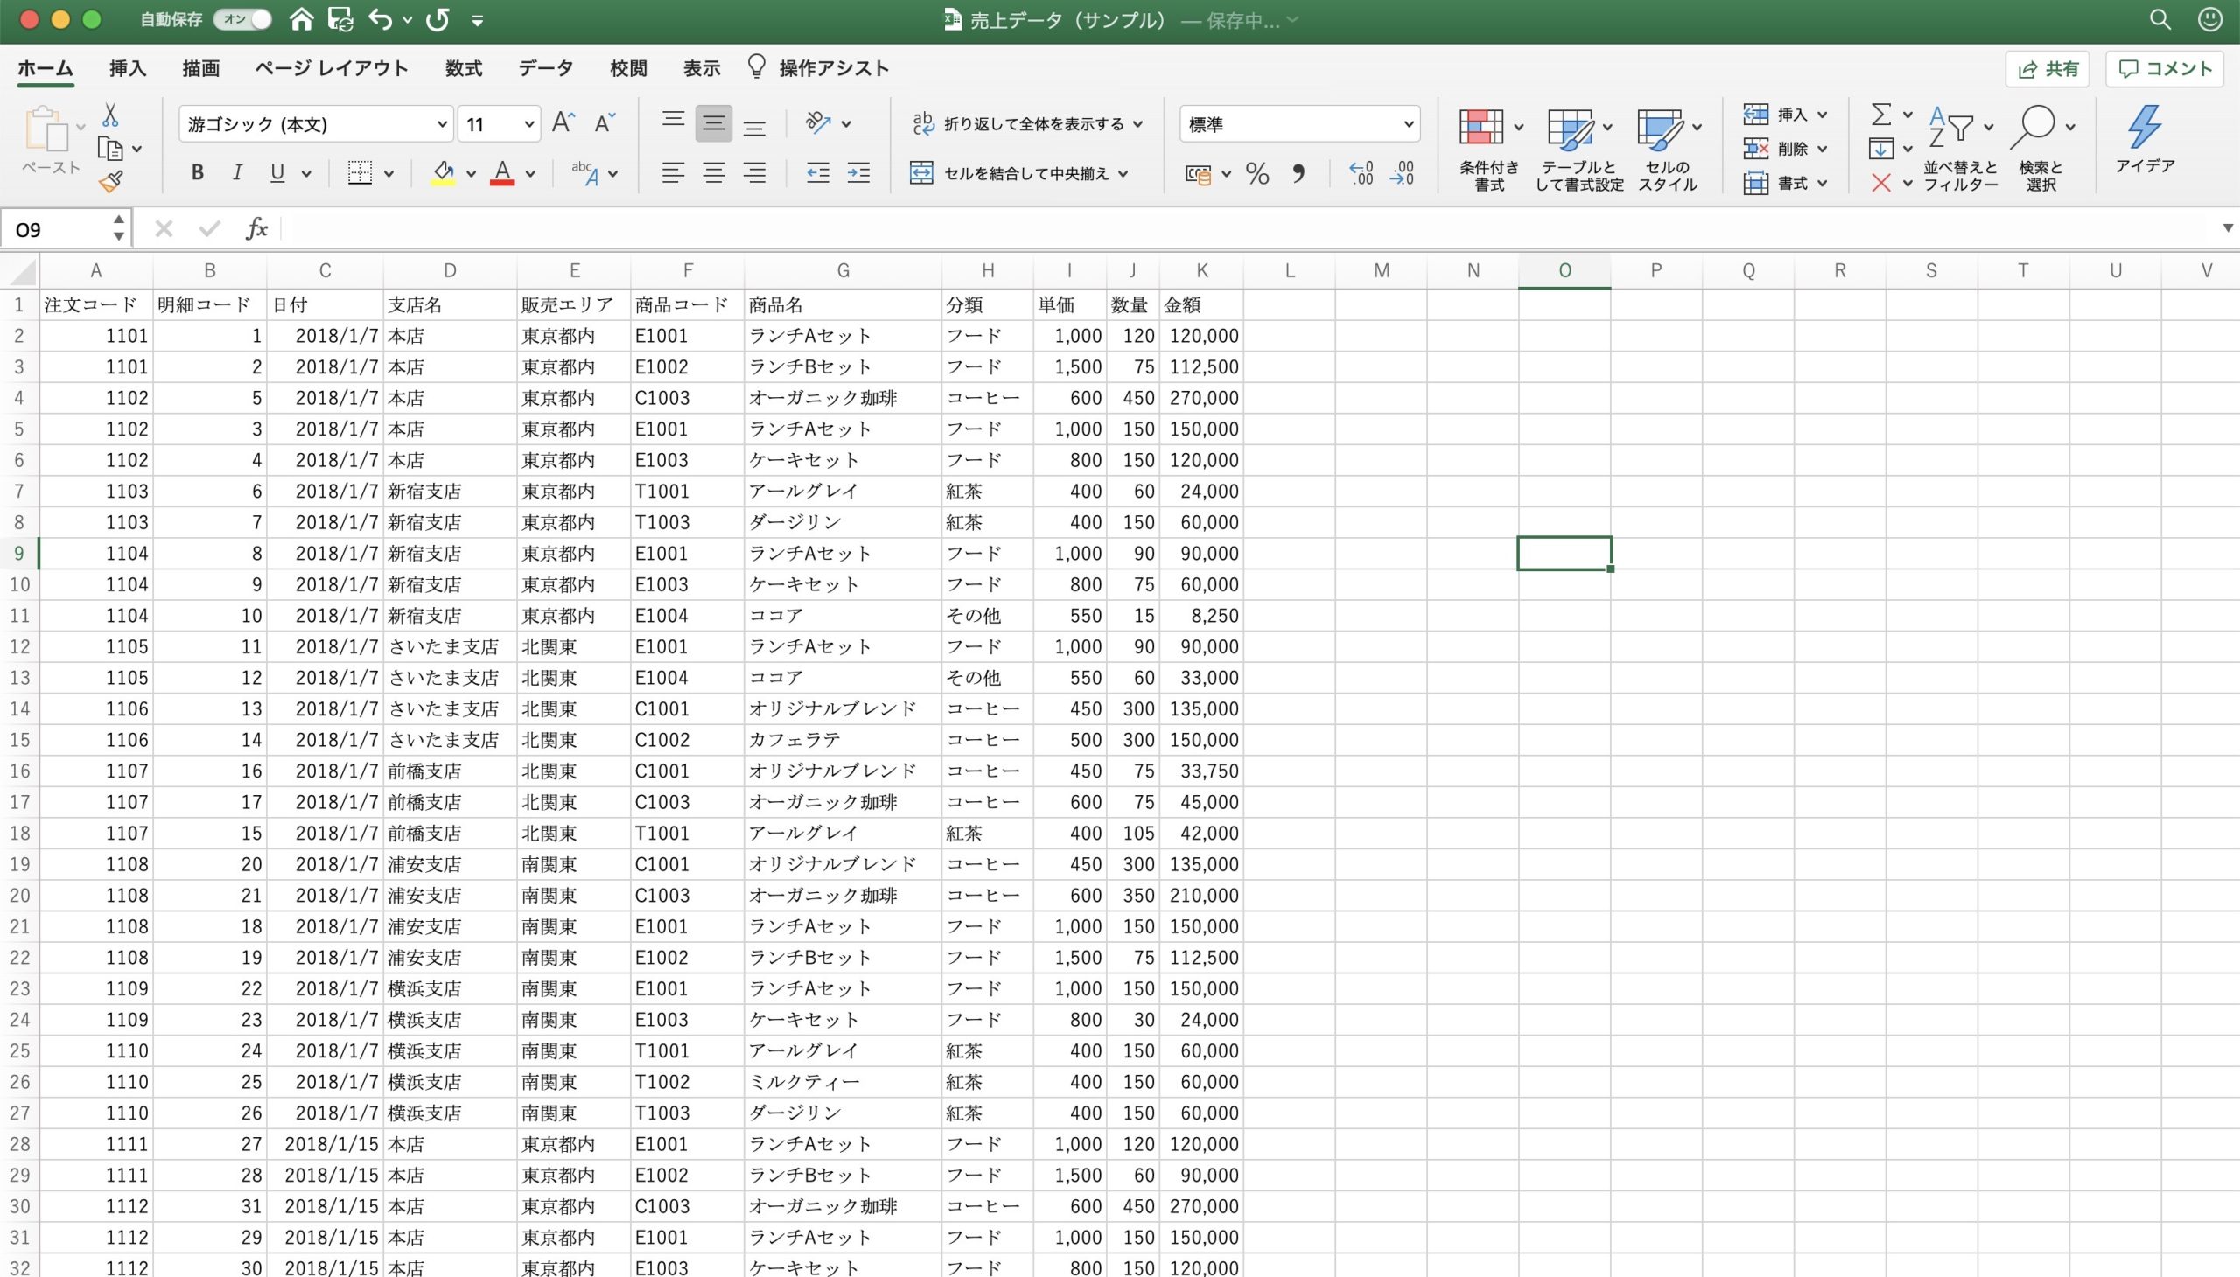Image resolution: width=2240 pixels, height=1277 pixels.
Task: Decrease indent
Action: (x=818, y=173)
